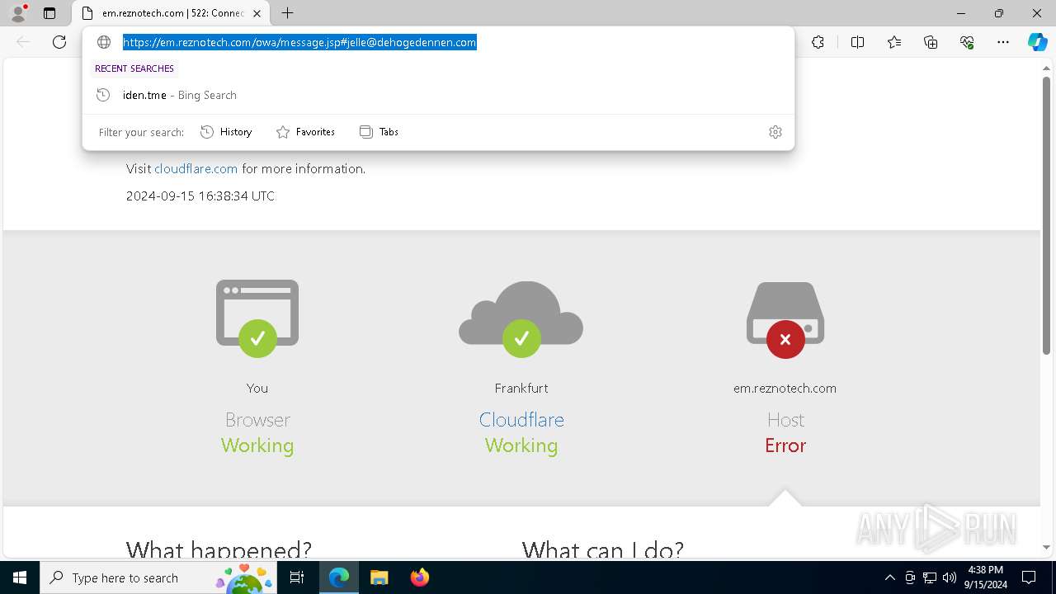Launch Firefox from taskbar
The height and width of the screenshot is (594, 1056).
point(419,577)
